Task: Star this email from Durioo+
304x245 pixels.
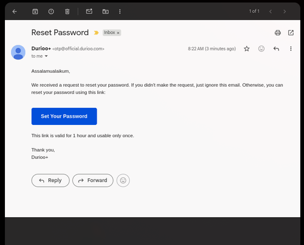Action: (x=247, y=49)
